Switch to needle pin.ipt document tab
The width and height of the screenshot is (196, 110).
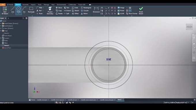tap(72, 100)
